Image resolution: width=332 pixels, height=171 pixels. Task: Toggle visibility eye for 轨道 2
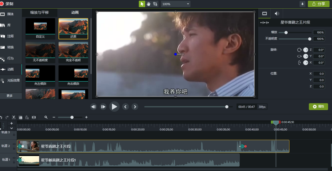14,144
